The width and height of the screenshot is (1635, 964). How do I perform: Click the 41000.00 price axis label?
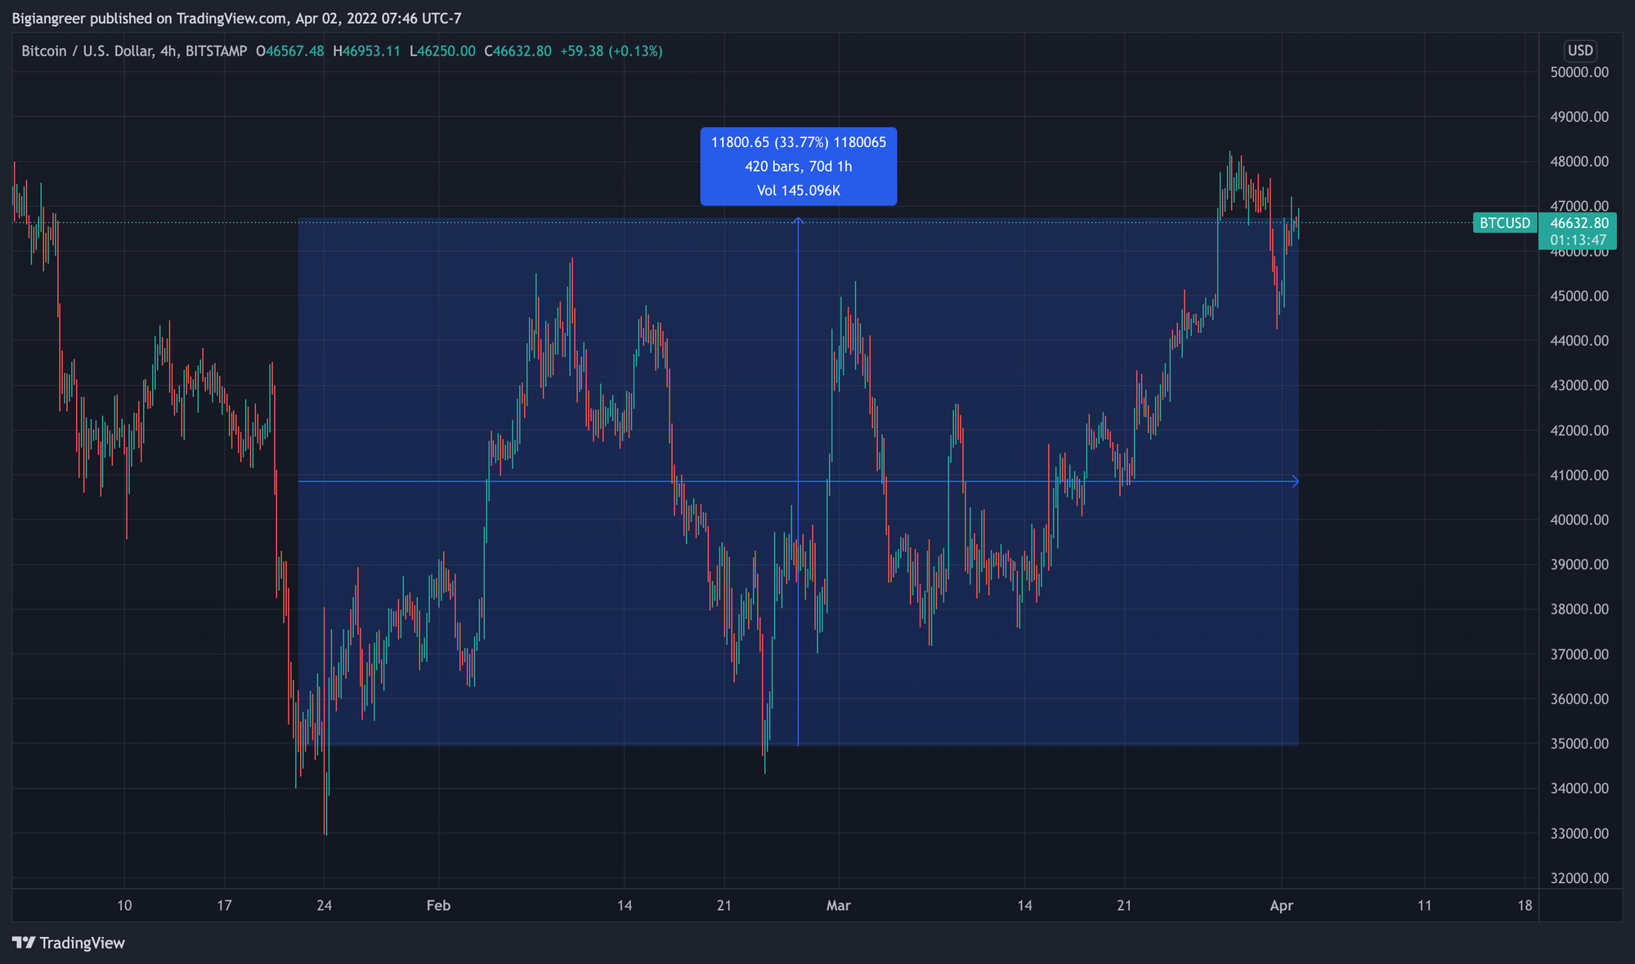pyautogui.click(x=1579, y=475)
